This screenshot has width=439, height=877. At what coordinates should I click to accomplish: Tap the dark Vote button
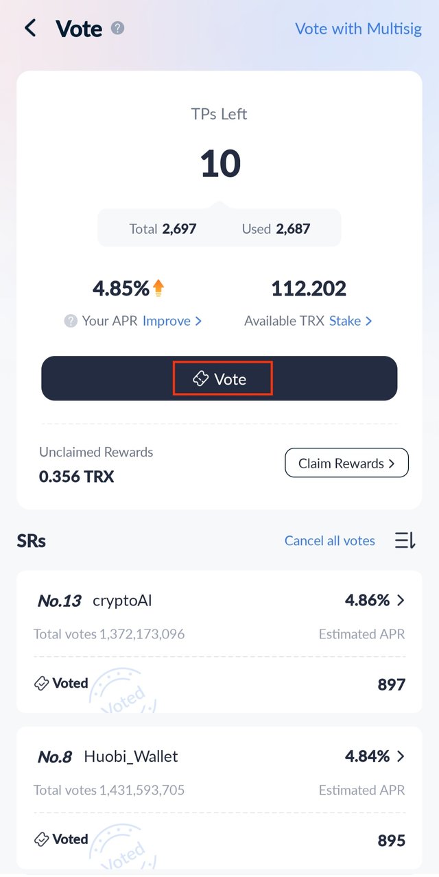219,379
